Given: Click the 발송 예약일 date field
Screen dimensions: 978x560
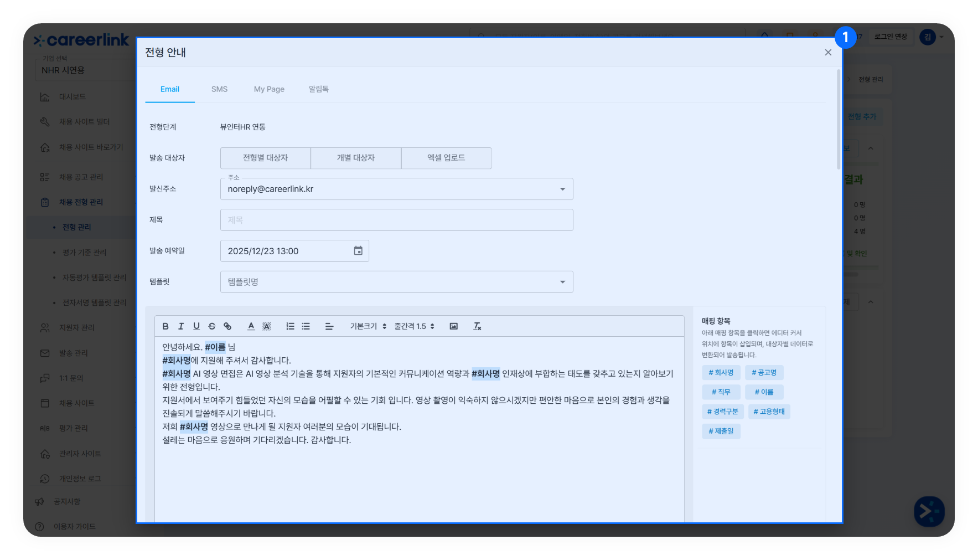Looking at the screenshot, I should 294,251.
